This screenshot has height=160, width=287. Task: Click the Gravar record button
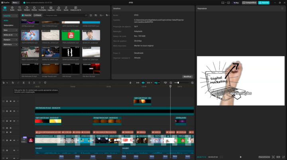click(x=37, y=15)
